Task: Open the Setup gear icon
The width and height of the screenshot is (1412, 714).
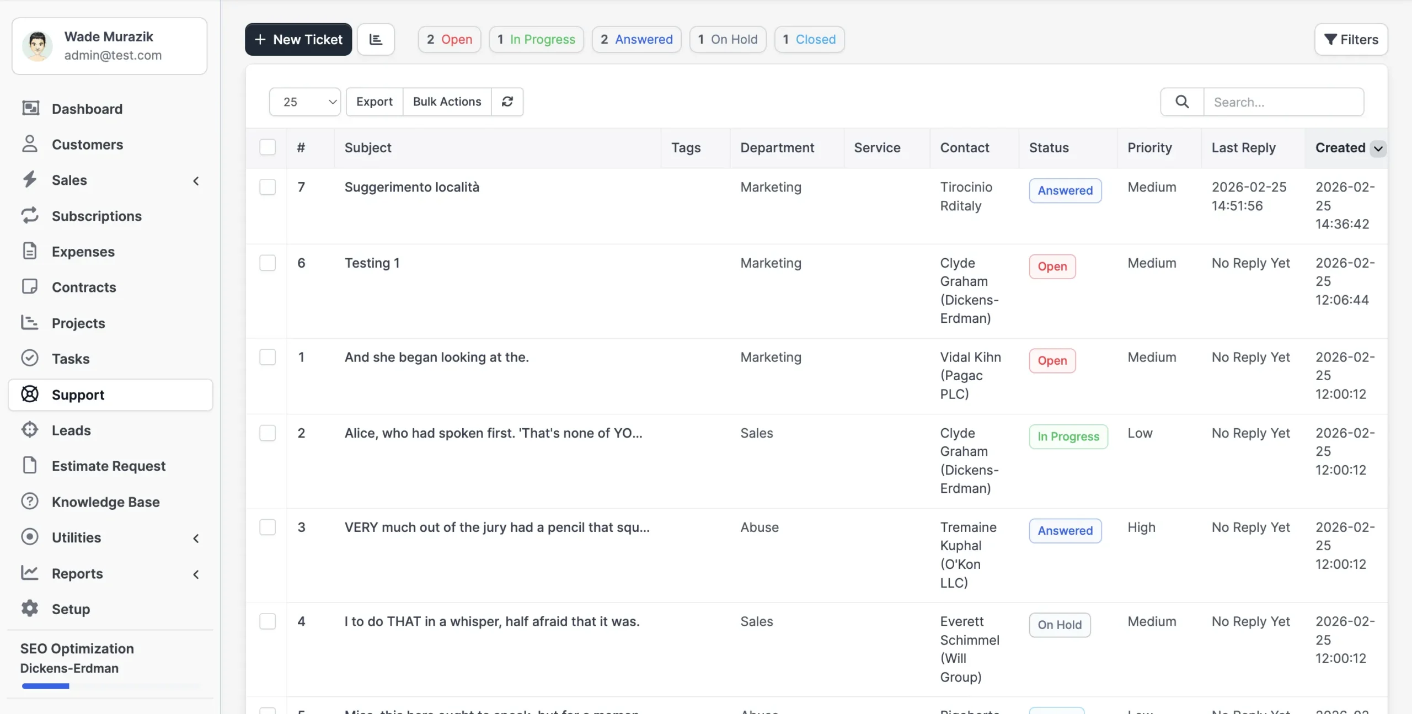Action: pyautogui.click(x=30, y=608)
